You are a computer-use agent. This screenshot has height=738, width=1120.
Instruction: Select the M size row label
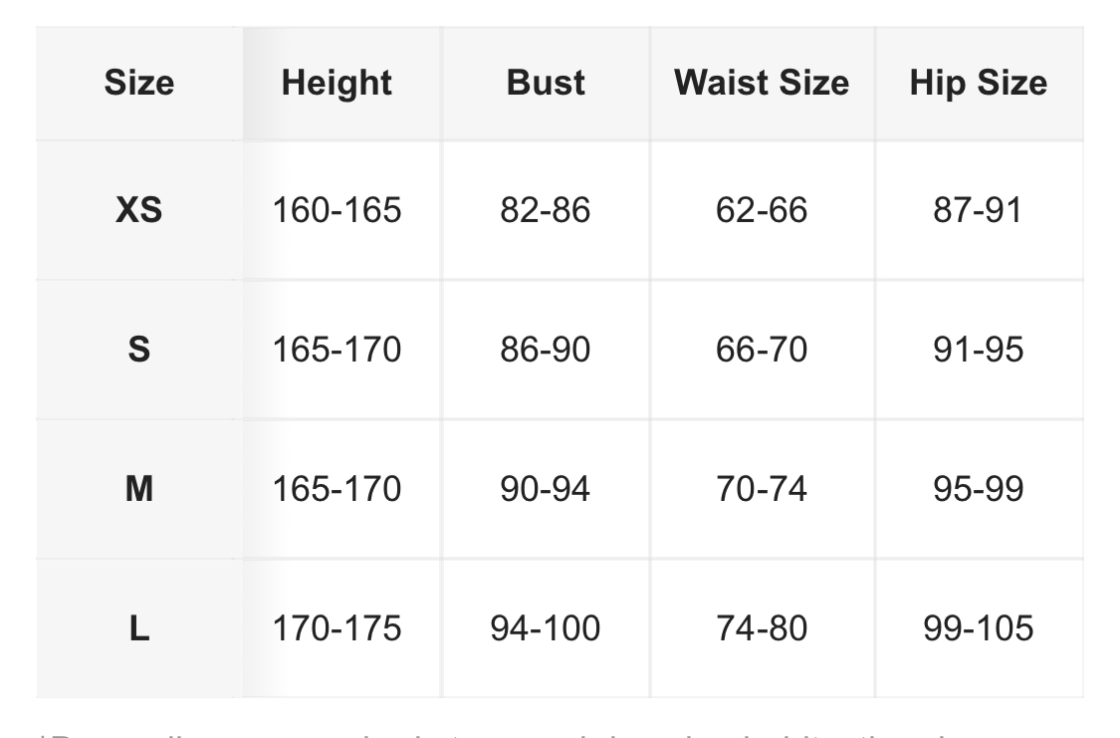click(138, 489)
